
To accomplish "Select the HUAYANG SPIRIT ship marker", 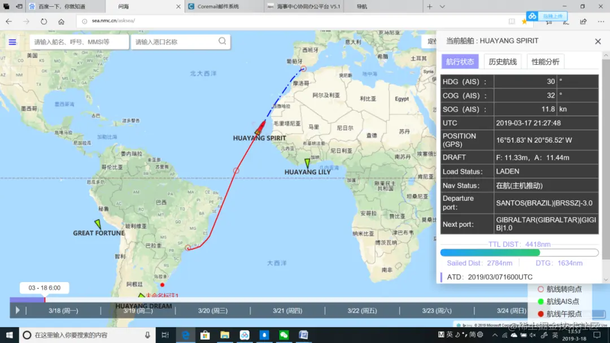I will click(260, 128).
